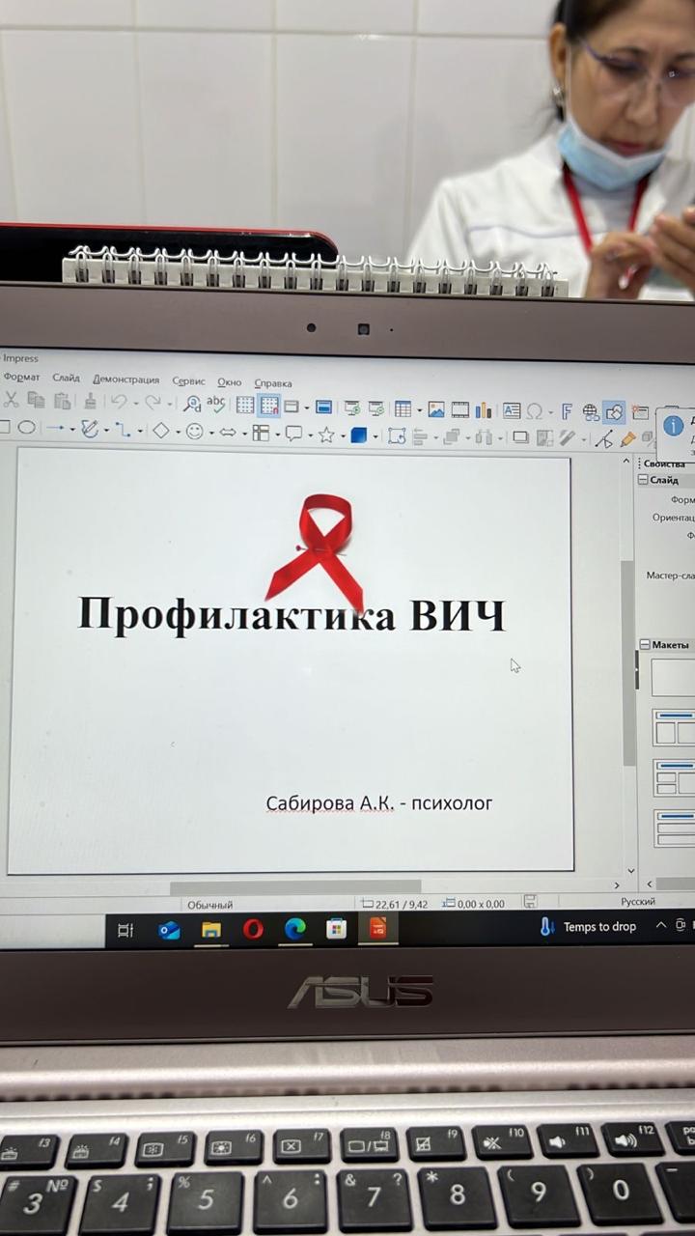This screenshot has height=1236, width=695.
Task: Click the Cut scissors icon
Action: tap(12, 400)
